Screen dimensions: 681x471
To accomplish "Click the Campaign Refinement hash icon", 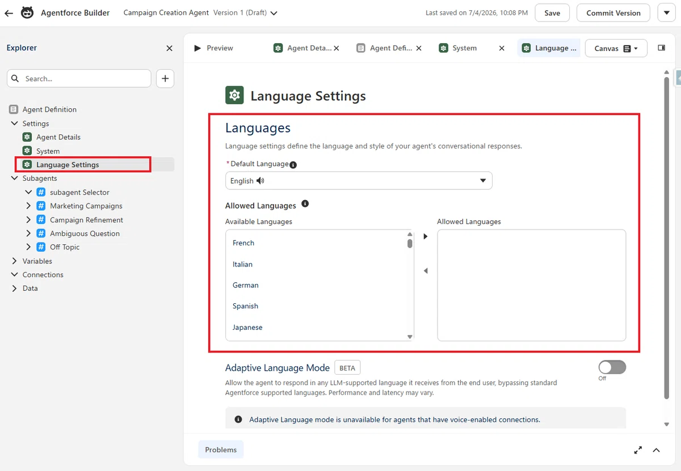I will (x=41, y=219).
